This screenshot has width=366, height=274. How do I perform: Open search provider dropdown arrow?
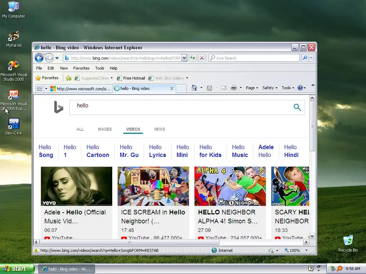311,58
